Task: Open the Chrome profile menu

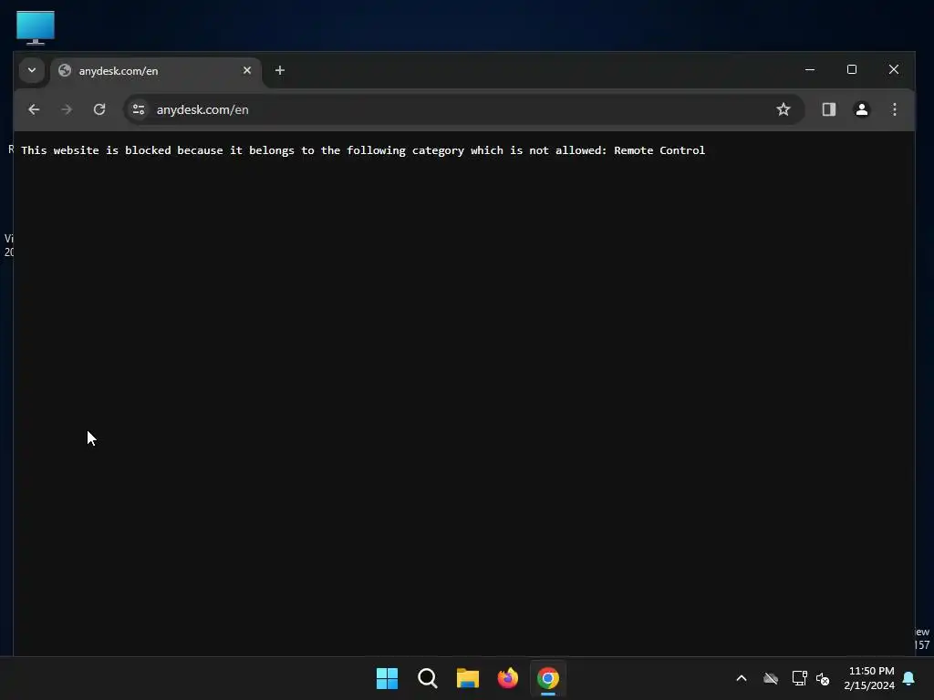Action: tap(861, 109)
